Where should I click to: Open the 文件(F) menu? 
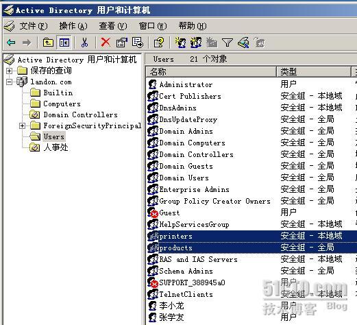(34, 26)
